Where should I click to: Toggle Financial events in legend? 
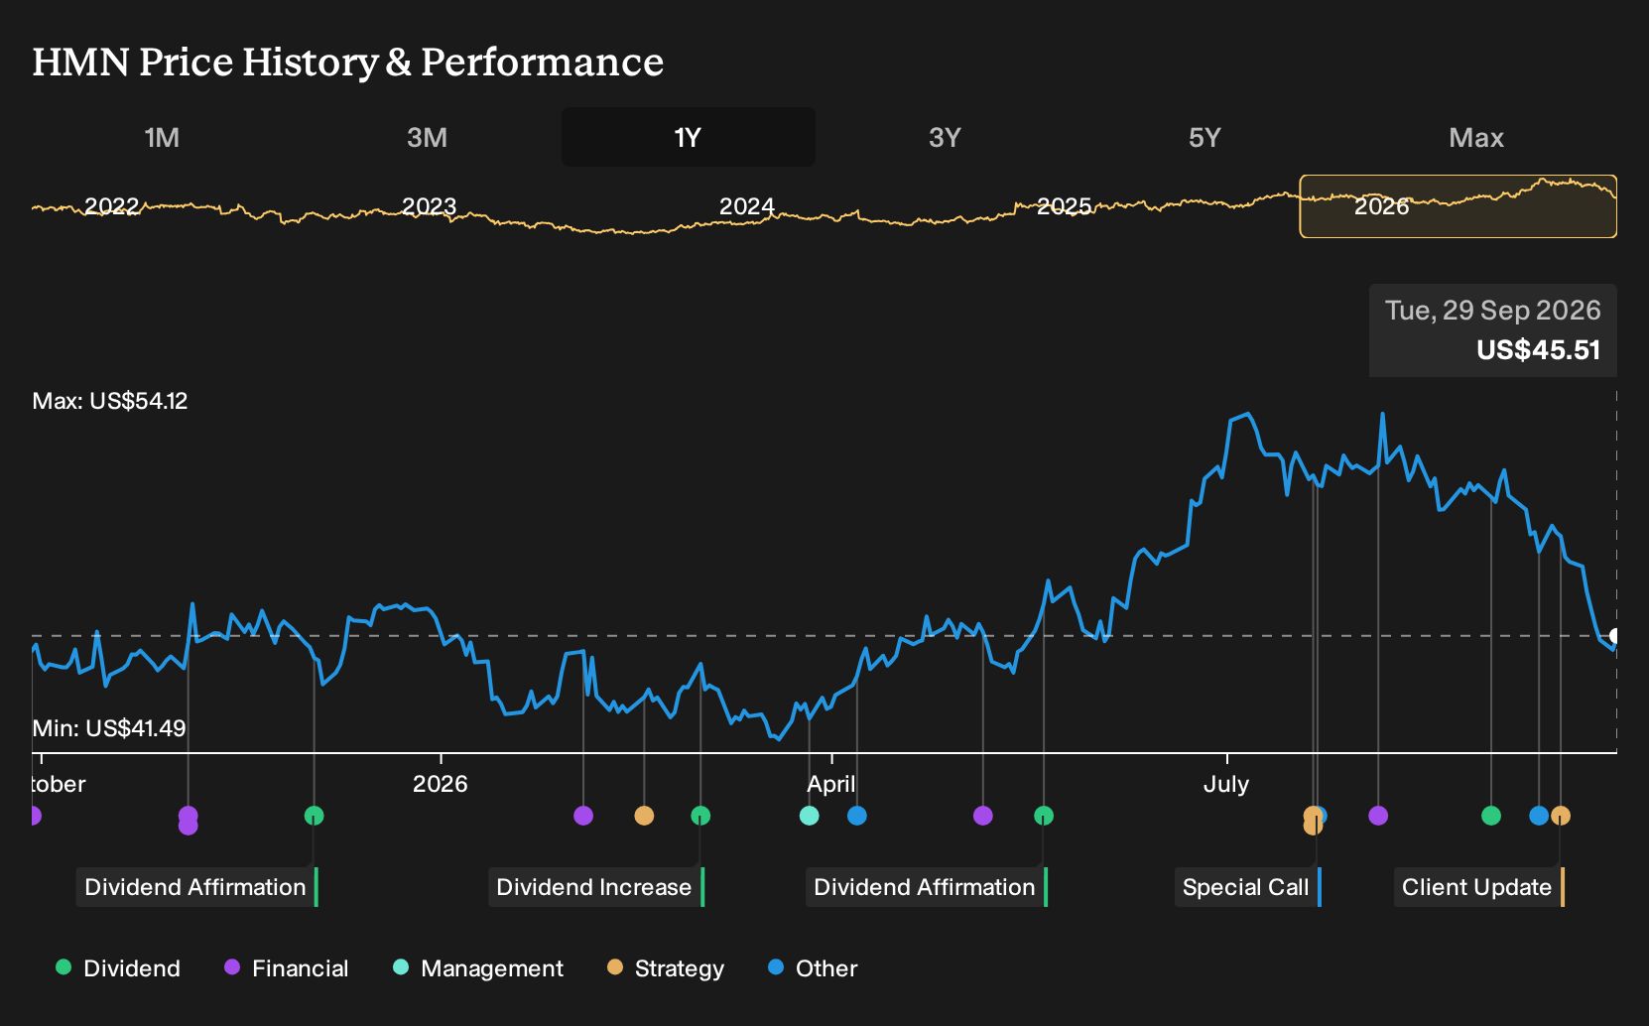point(286,967)
